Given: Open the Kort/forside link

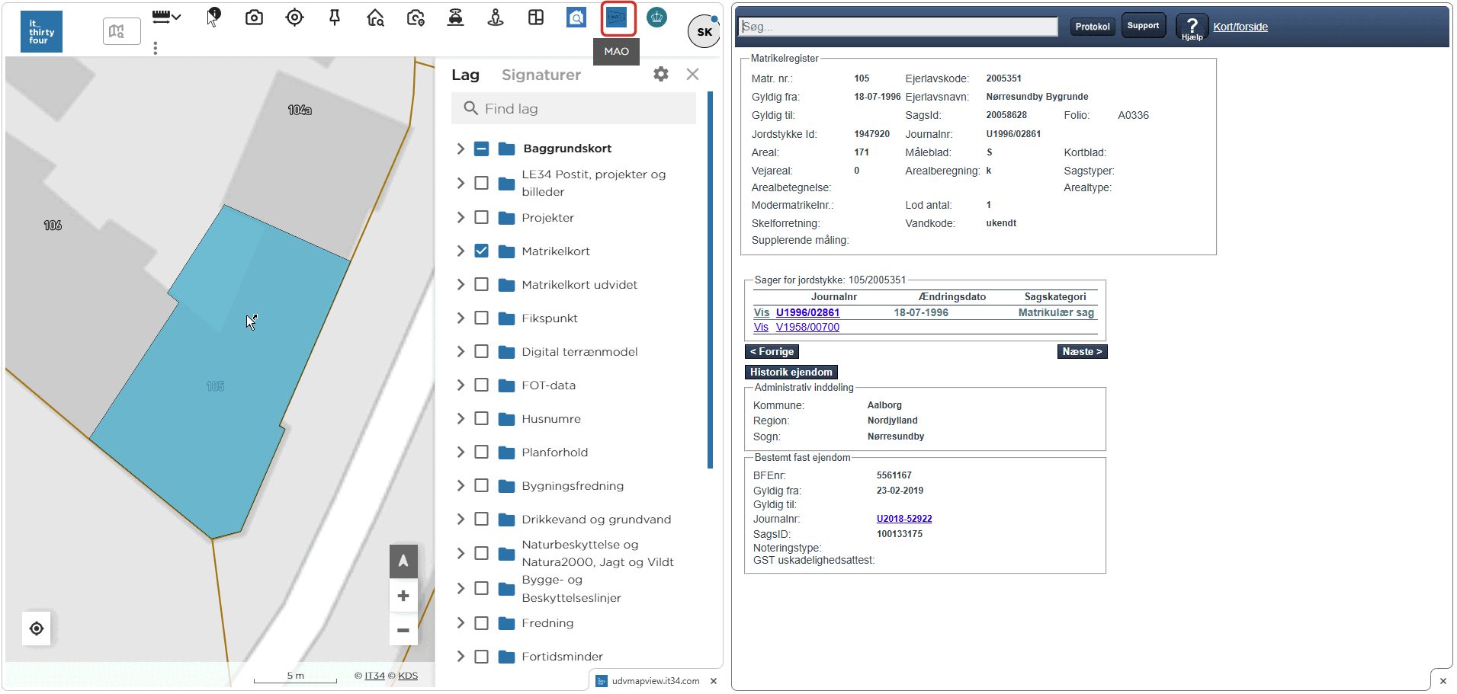Looking at the screenshot, I should [x=1240, y=27].
